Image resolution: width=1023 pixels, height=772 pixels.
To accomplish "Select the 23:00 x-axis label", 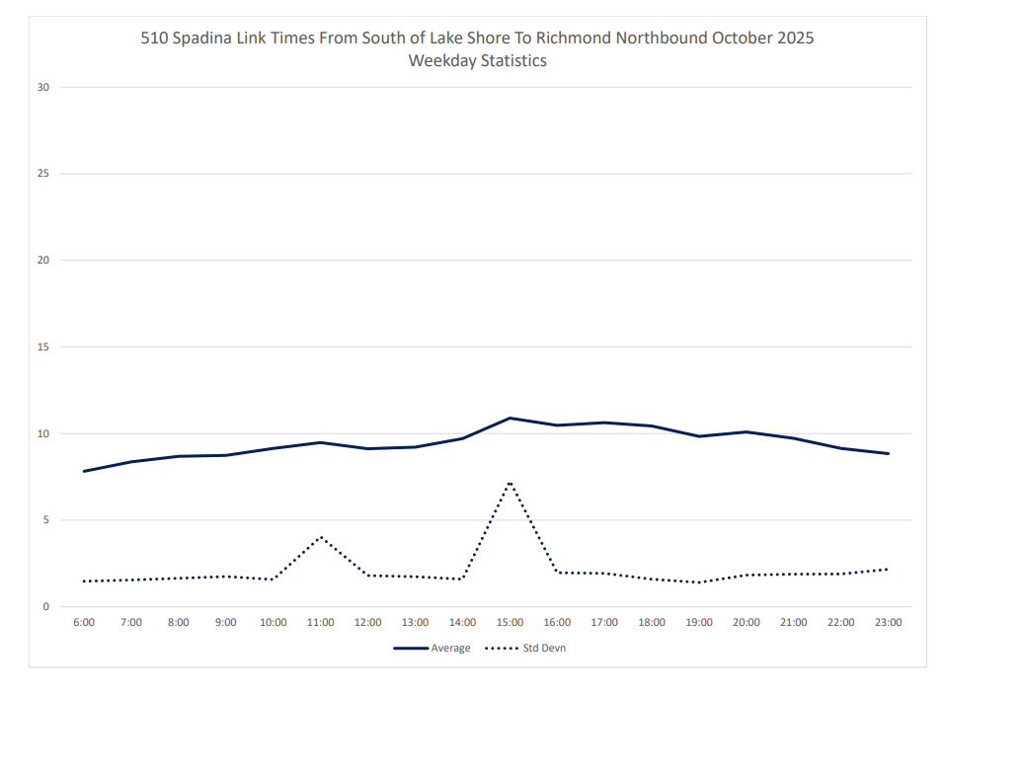I will click(889, 623).
